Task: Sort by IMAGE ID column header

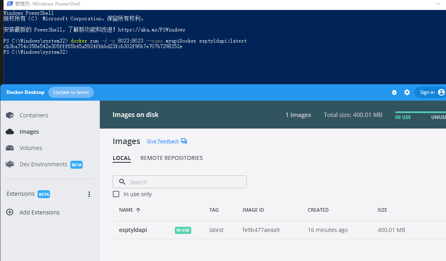Action: [253, 210]
